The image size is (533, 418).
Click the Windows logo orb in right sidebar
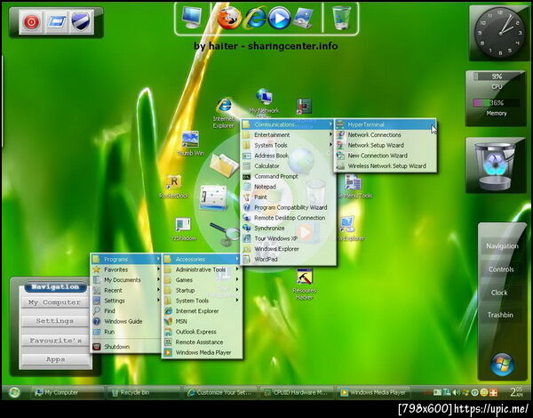(502, 365)
